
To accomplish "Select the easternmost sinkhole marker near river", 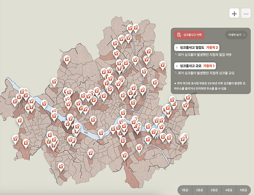I will [188, 98].
